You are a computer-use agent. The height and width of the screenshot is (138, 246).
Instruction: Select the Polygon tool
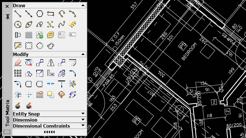(39, 14)
